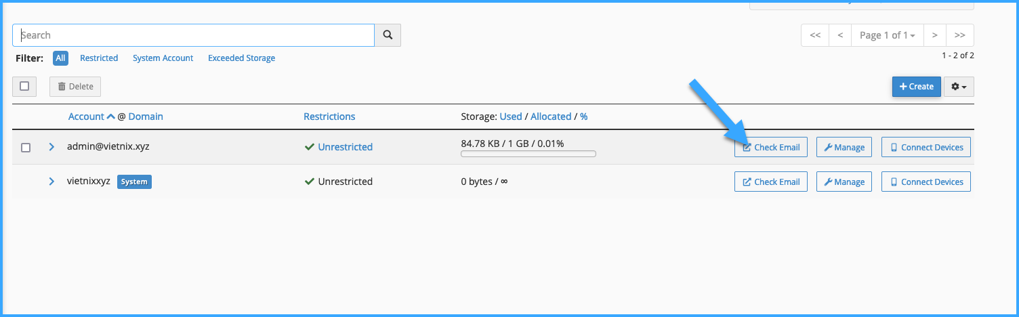Click the search magnifier icon button
The image size is (1019, 317).
pos(388,35)
